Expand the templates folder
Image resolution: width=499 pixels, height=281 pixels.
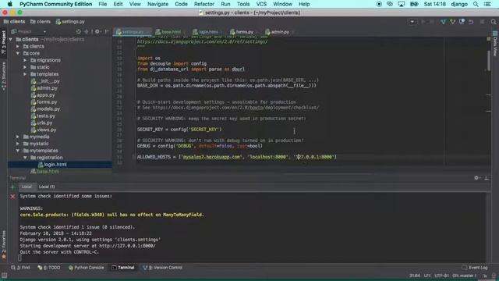pos(25,74)
